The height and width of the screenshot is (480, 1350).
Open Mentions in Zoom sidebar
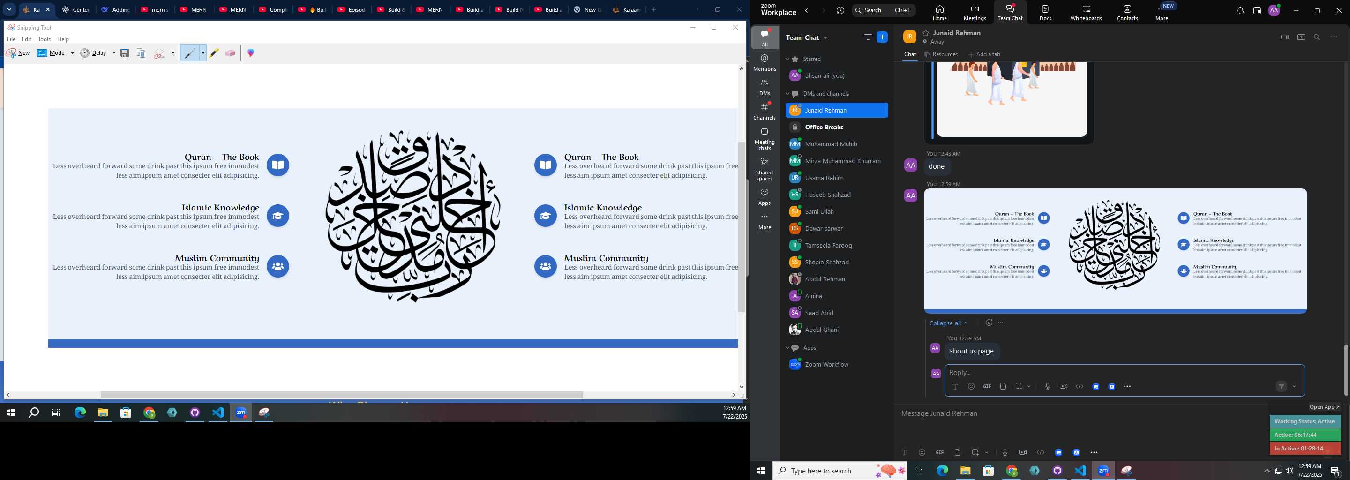(x=765, y=62)
